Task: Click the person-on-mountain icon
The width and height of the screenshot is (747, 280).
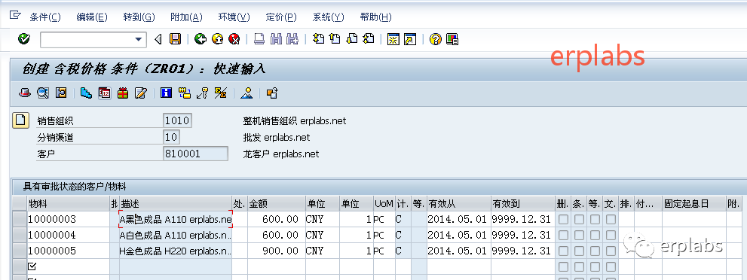Action: click(246, 93)
